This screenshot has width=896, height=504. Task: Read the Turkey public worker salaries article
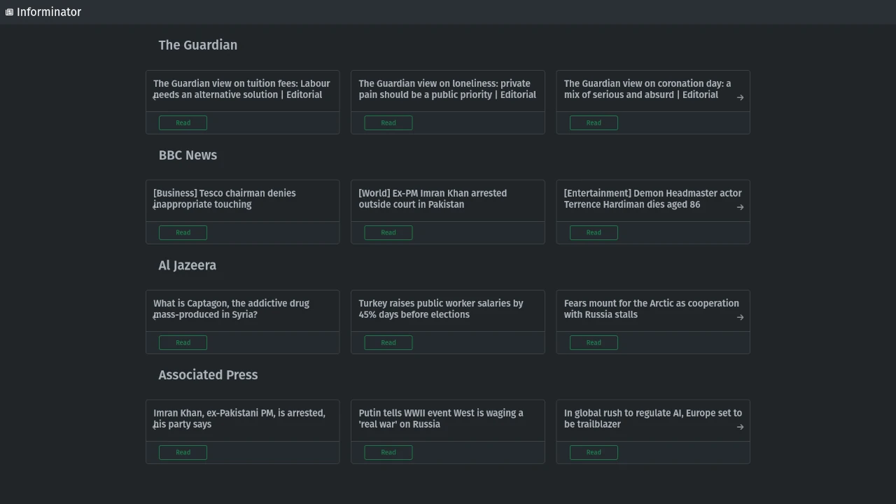(388, 342)
